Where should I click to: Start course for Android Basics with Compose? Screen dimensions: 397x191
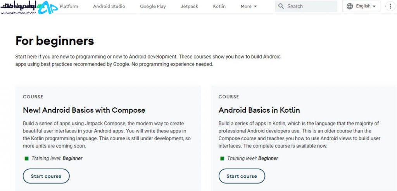click(x=46, y=176)
